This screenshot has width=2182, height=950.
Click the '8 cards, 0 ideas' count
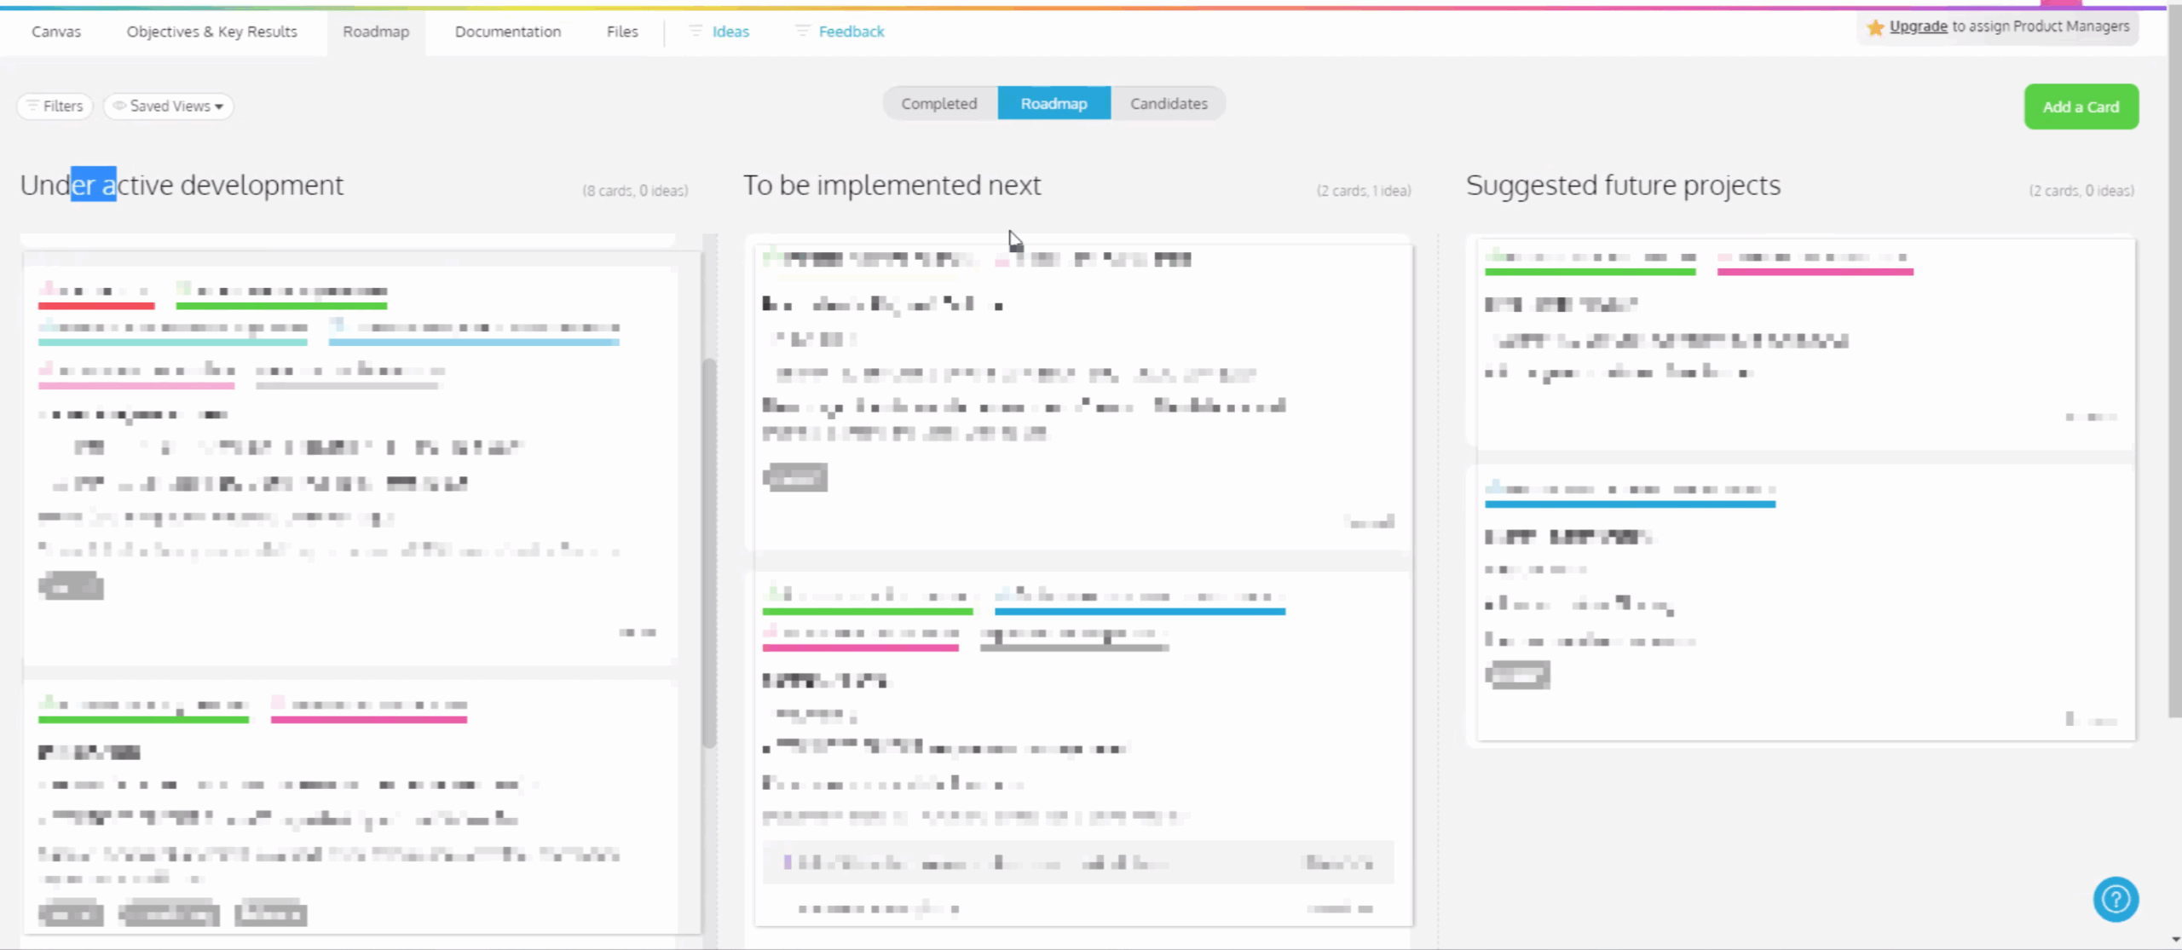tap(635, 191)
